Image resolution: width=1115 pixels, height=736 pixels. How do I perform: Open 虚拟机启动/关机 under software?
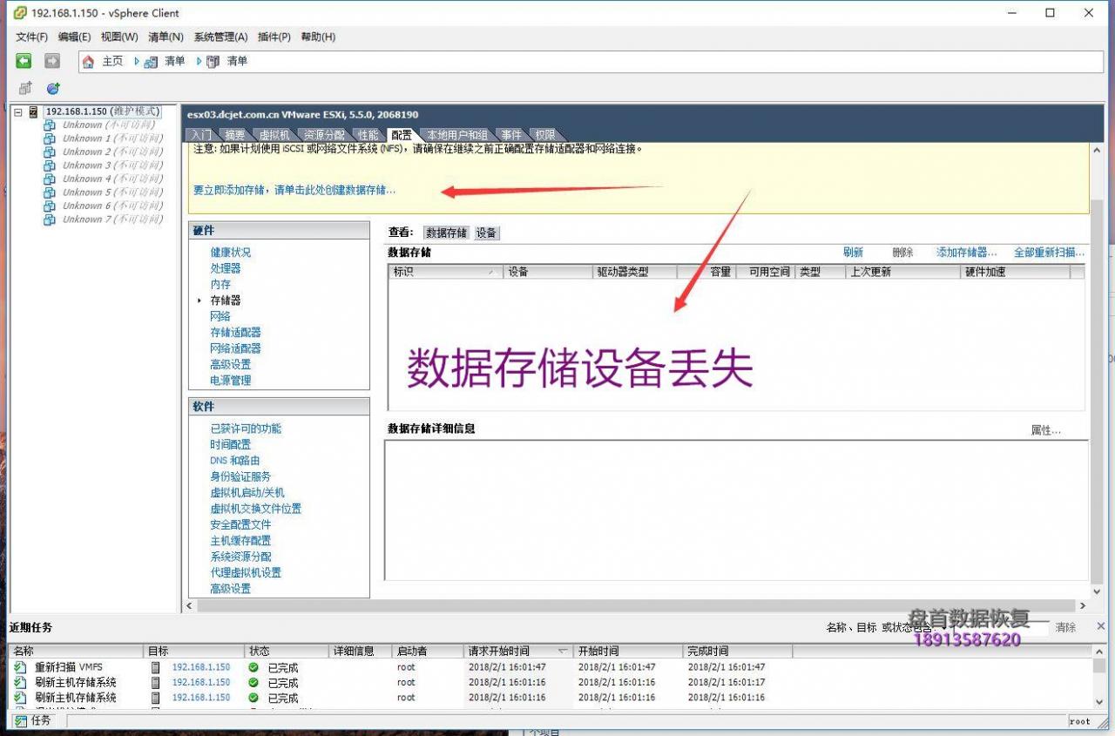point(247,493)
